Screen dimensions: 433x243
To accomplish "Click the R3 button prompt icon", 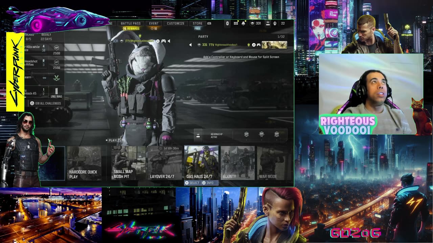I will click(x=268, y=23).
